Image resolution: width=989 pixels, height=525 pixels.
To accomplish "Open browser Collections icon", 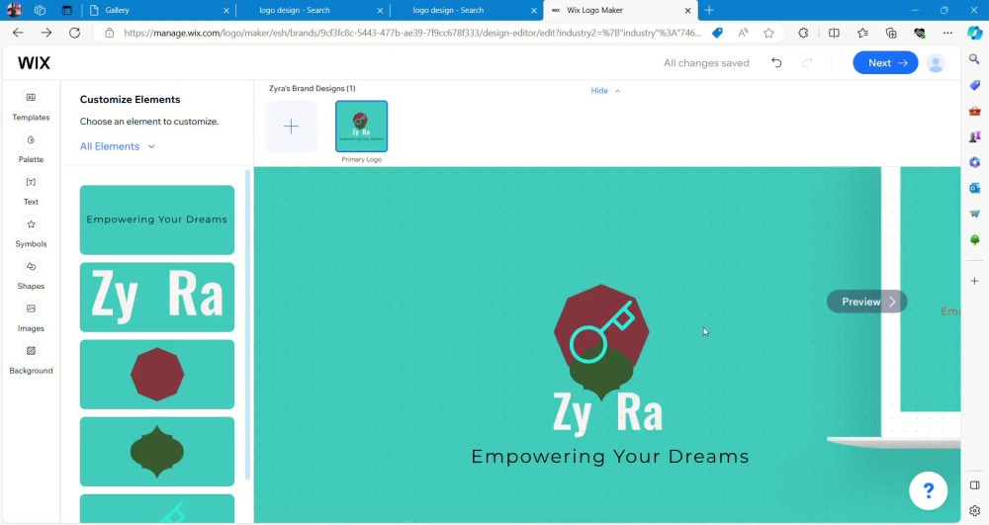I will 891,33.
